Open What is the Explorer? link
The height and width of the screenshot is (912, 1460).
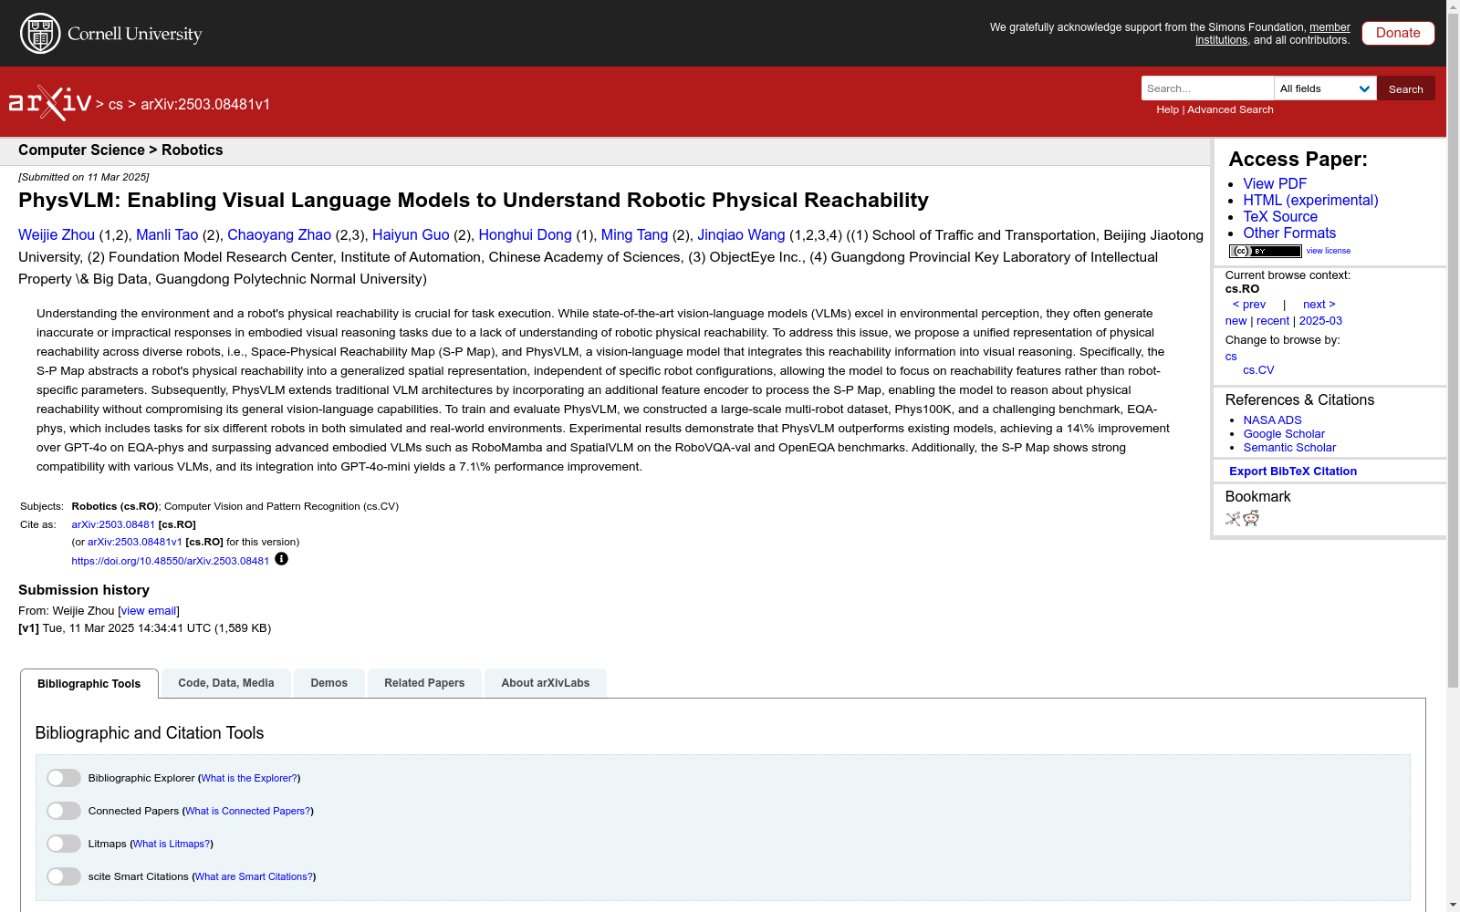[x=249, y=778]
